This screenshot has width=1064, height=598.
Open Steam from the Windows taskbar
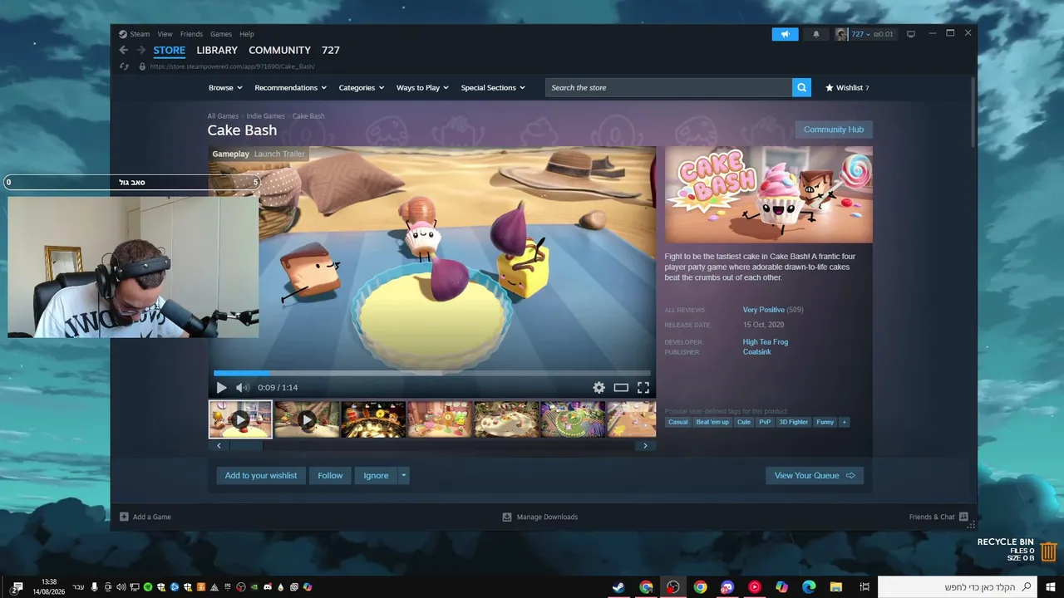pos(618,587)
